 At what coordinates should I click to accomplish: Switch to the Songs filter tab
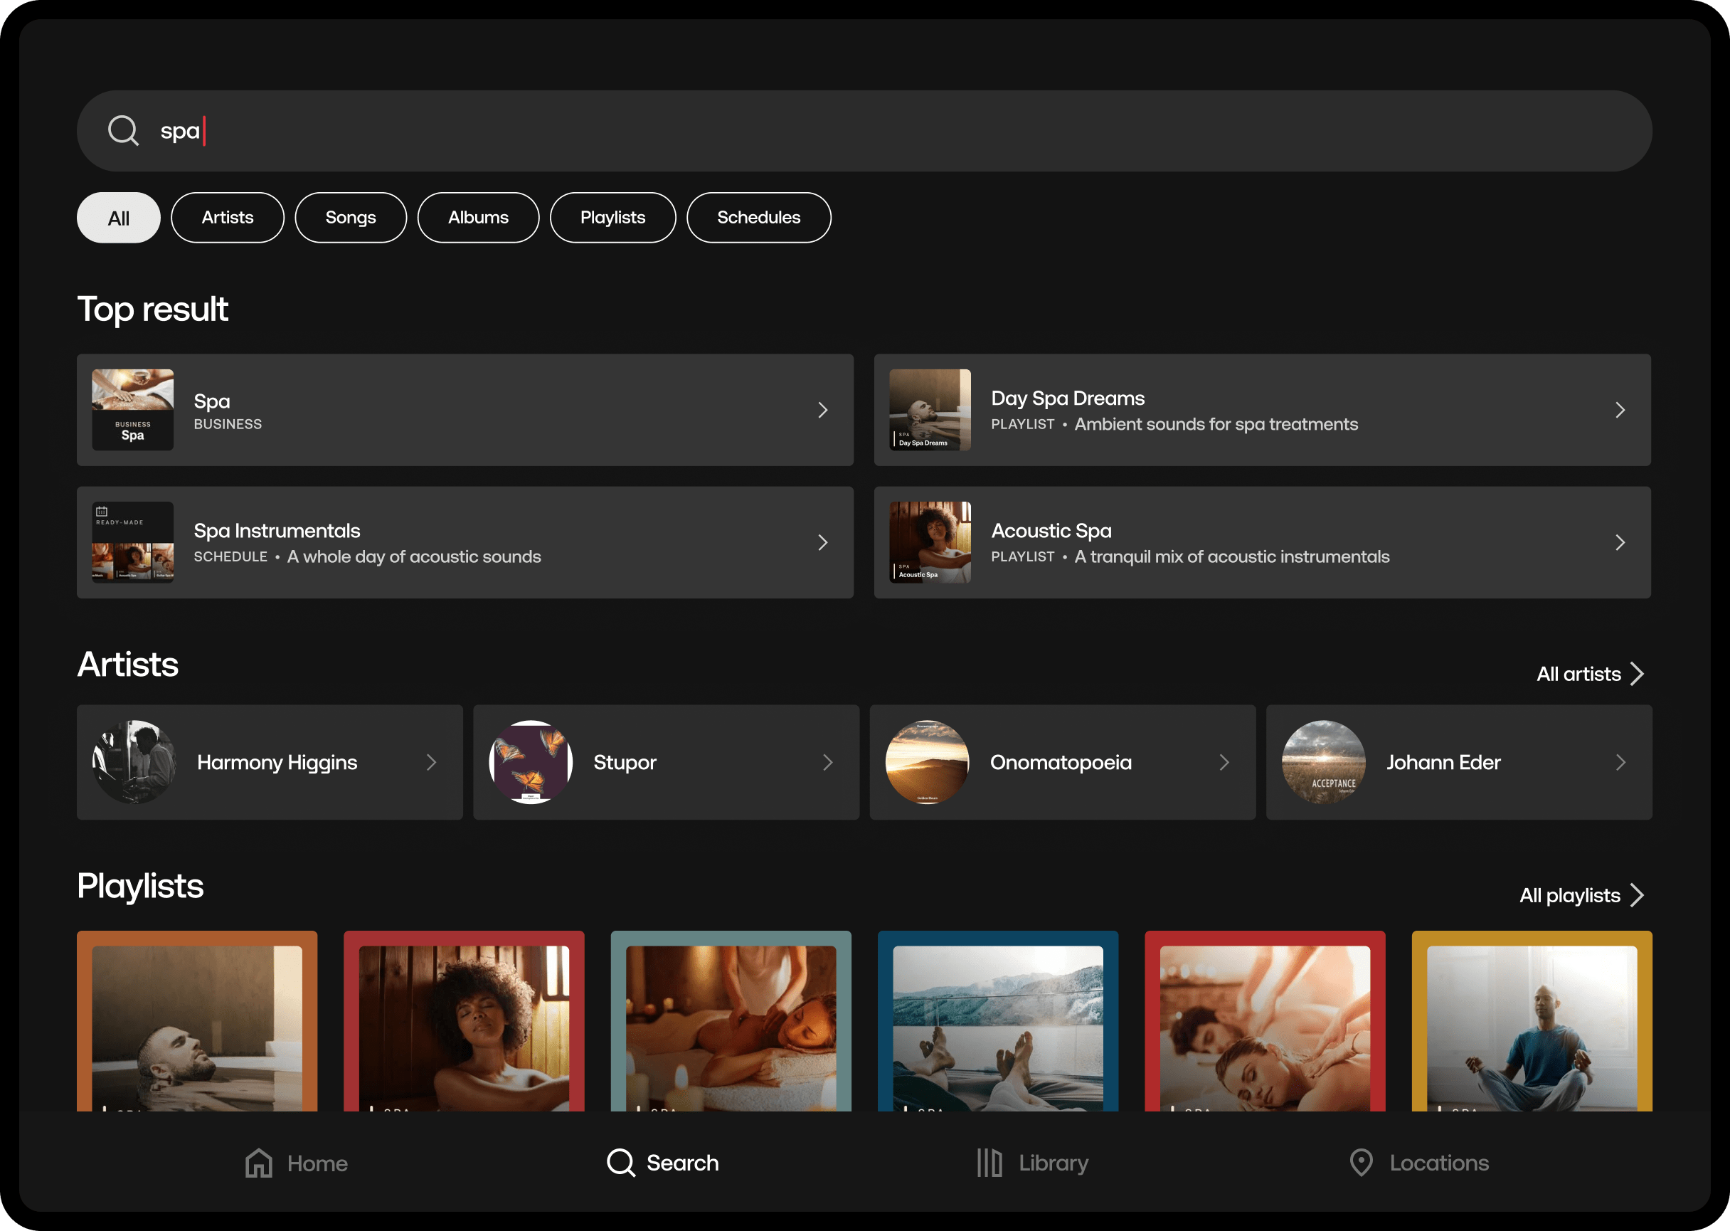point(350,218)
